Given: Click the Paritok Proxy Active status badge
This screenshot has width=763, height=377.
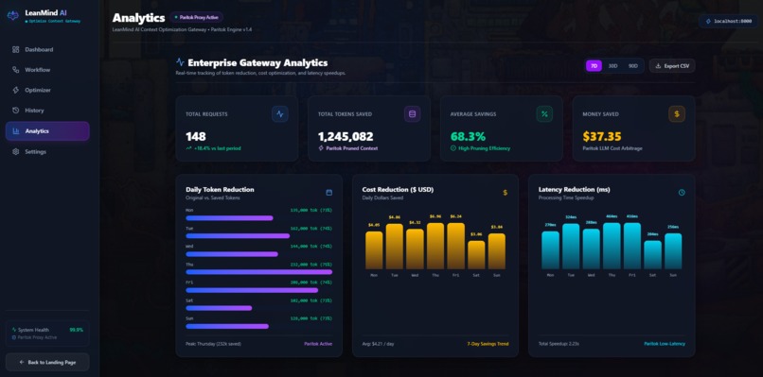Looking at the screenshot, I should 197,17.
